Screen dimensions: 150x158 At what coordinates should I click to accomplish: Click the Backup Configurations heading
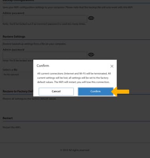[x=18, y=0]
